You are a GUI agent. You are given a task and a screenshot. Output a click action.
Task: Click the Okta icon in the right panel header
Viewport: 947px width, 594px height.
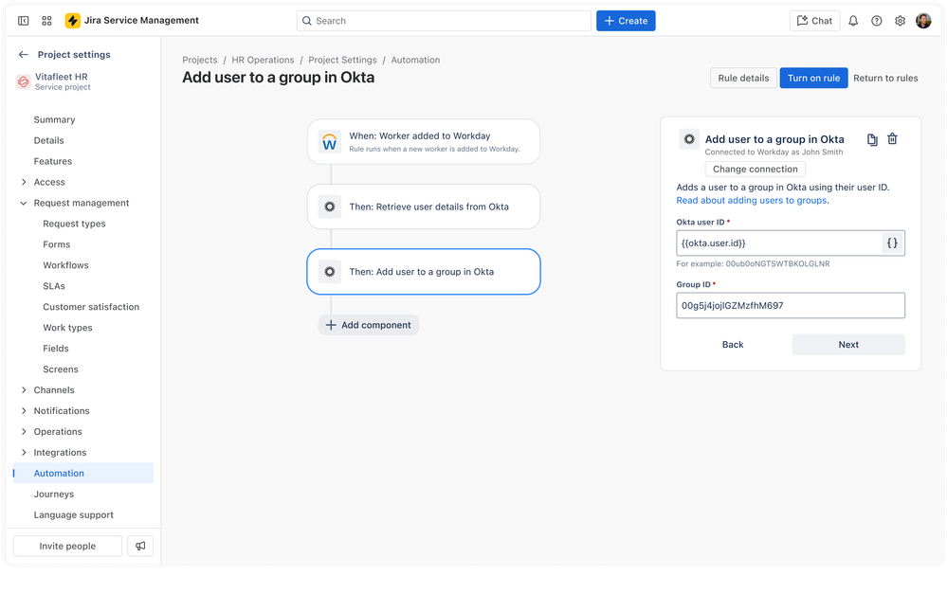click(x=689, y=139)
